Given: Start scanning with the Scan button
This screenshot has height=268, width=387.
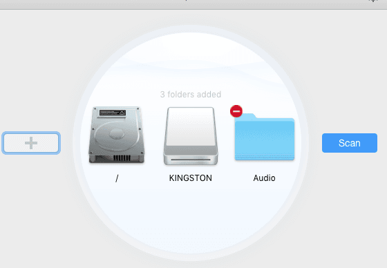Looking at the screenshot, I should coord(350,143).
